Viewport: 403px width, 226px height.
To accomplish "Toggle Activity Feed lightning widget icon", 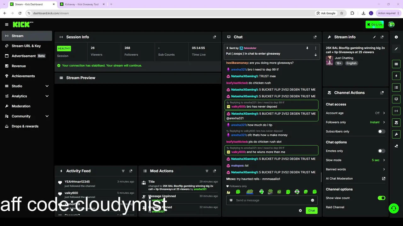I will (x=396, y=76).
